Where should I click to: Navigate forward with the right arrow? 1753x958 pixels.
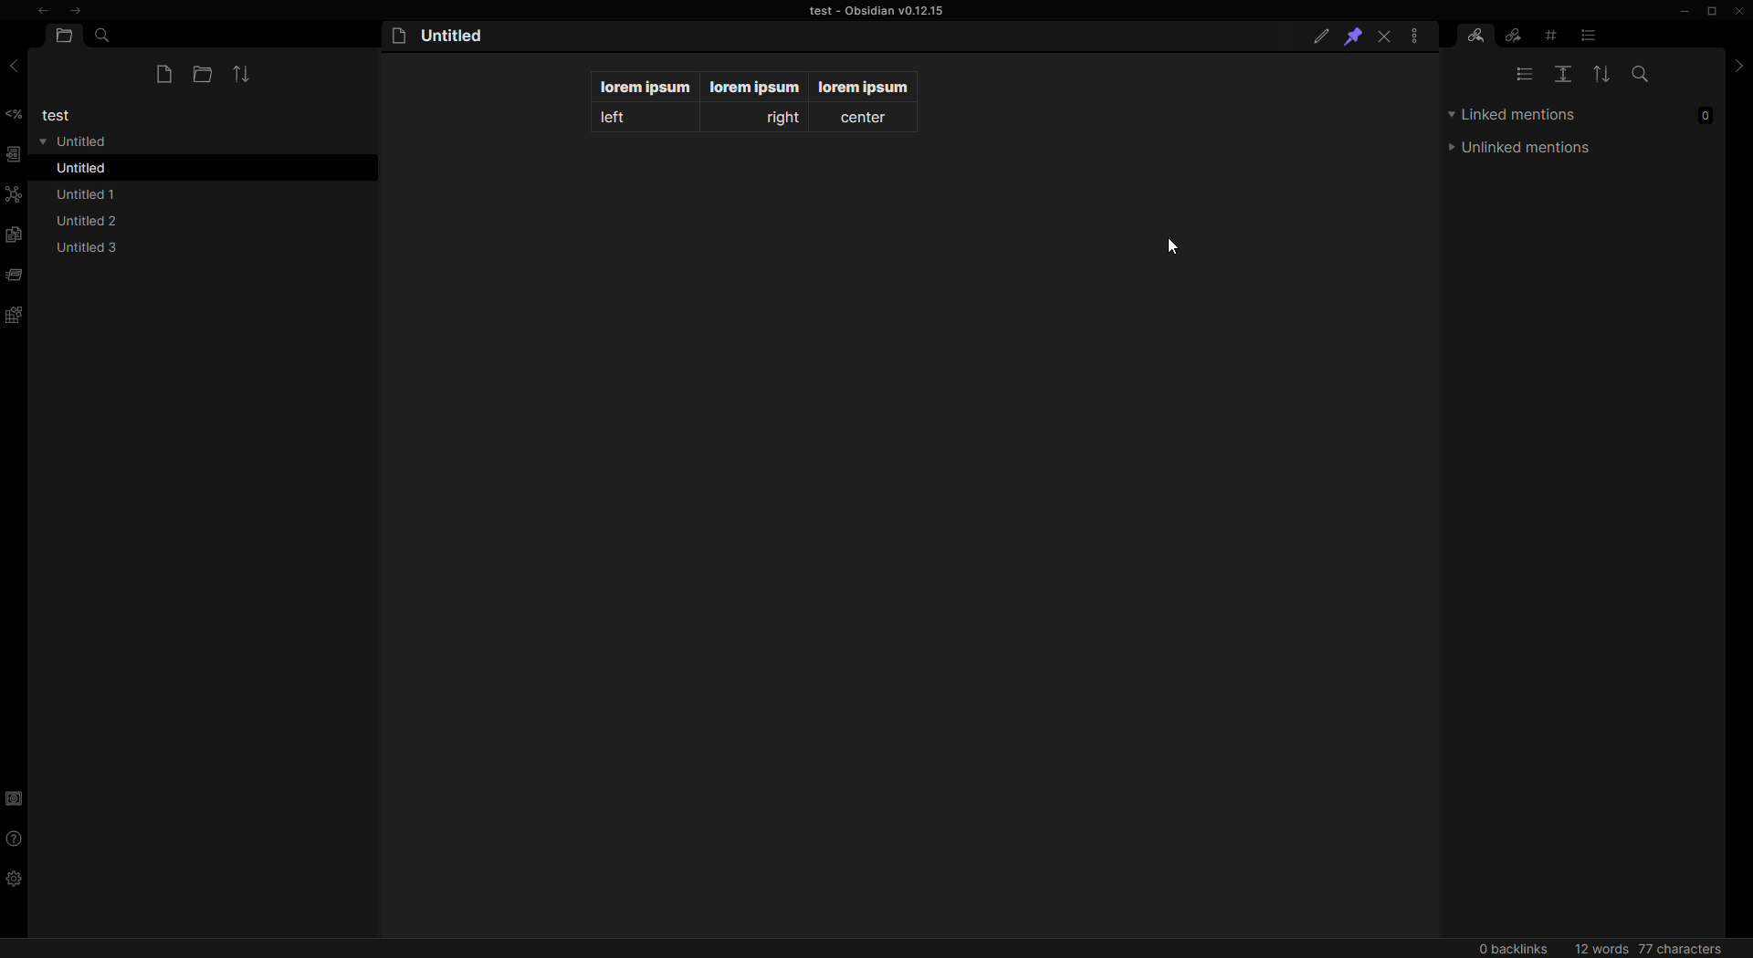tap(76, 11)
